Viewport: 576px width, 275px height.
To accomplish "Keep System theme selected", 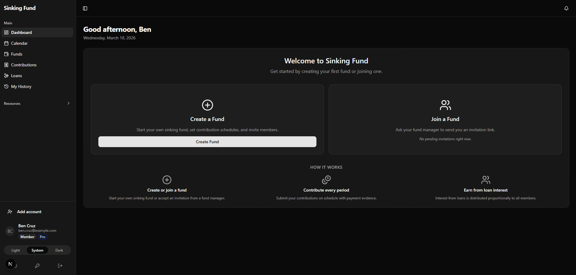I will point(37,250).
